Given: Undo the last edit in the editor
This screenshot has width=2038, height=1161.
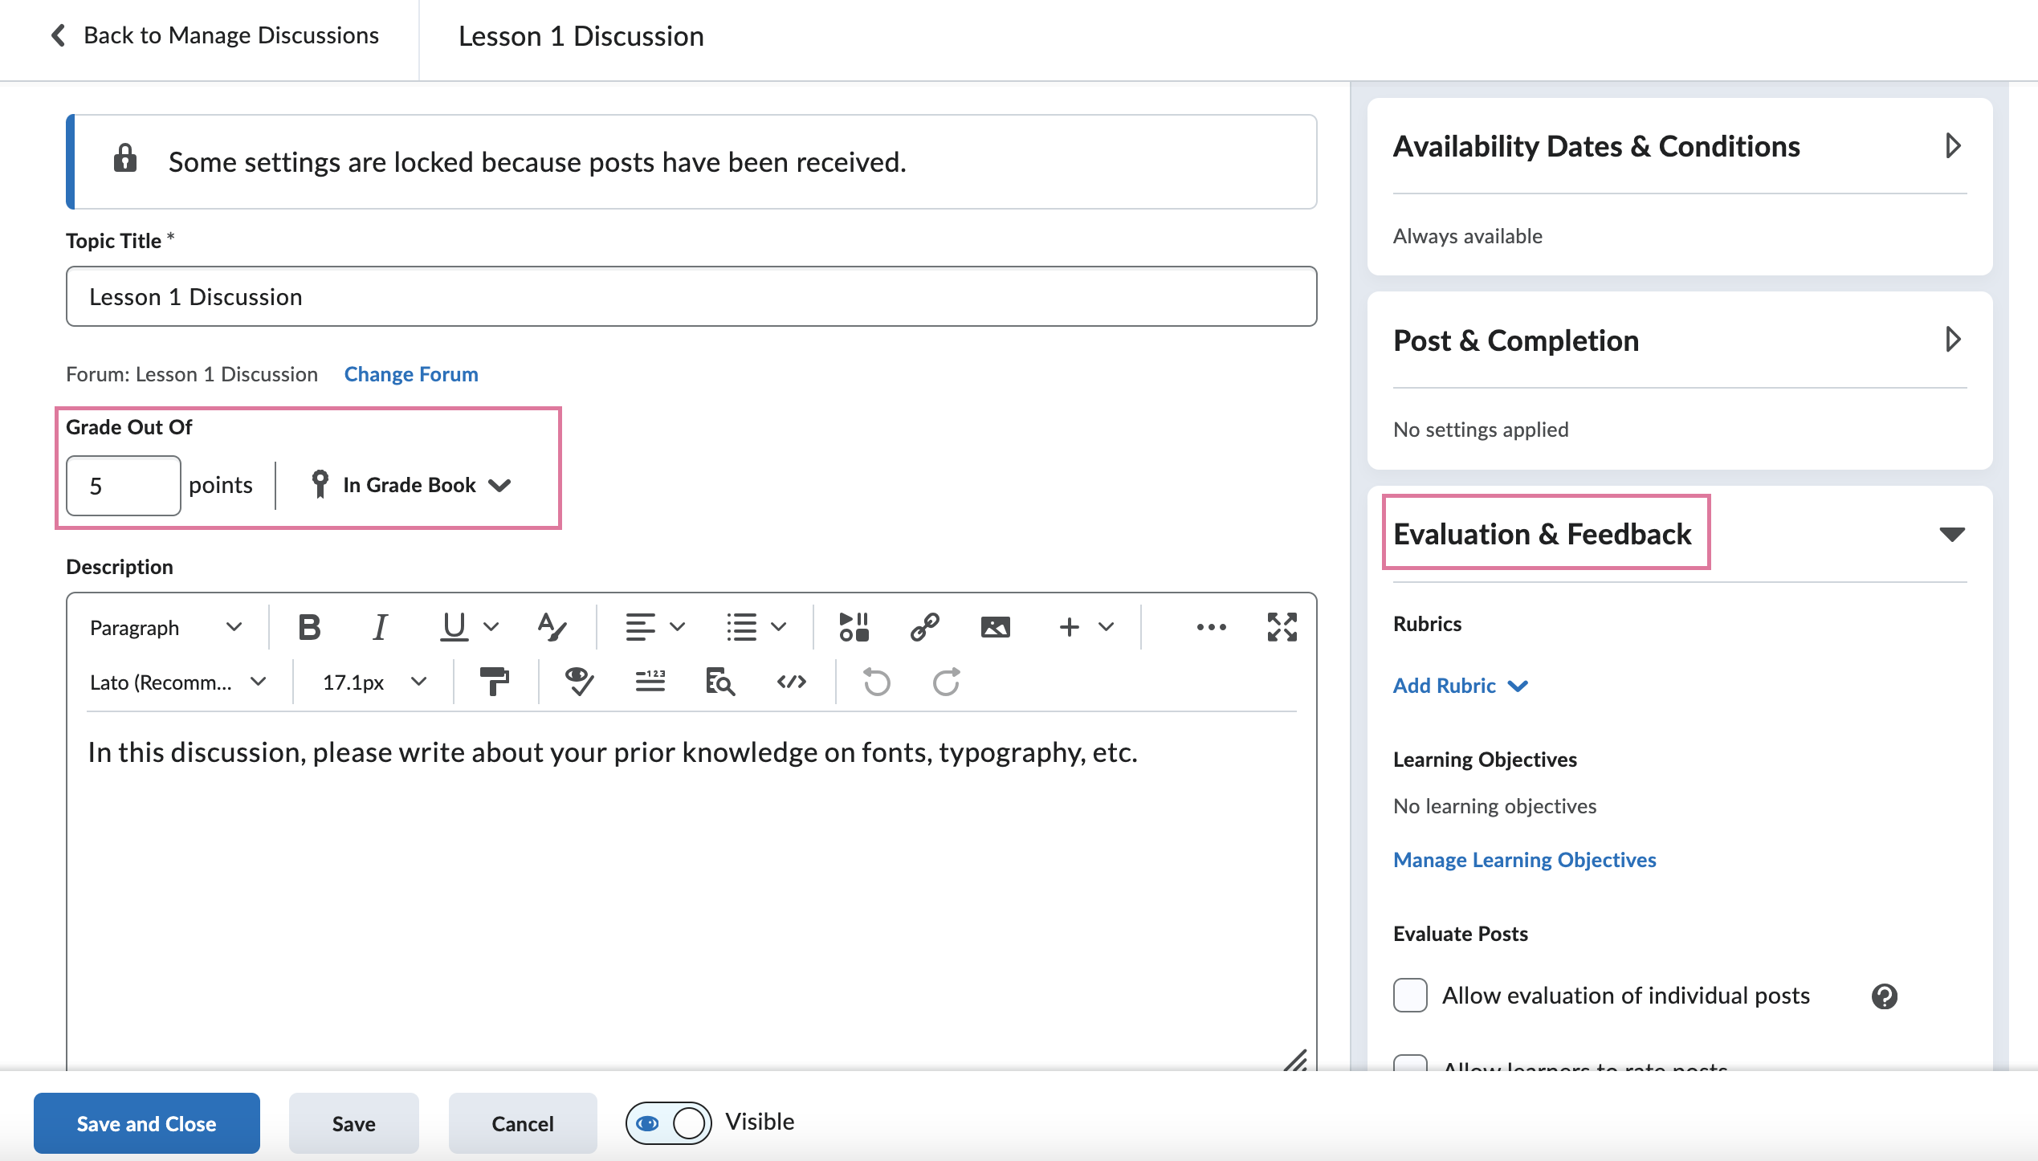Looking at the screenshot, I should pos(877,682).
